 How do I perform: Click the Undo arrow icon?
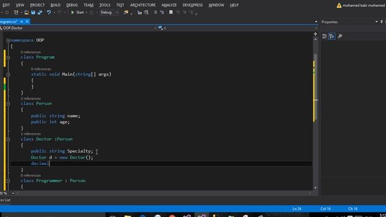pyautogui.click(x=49, y=12)
